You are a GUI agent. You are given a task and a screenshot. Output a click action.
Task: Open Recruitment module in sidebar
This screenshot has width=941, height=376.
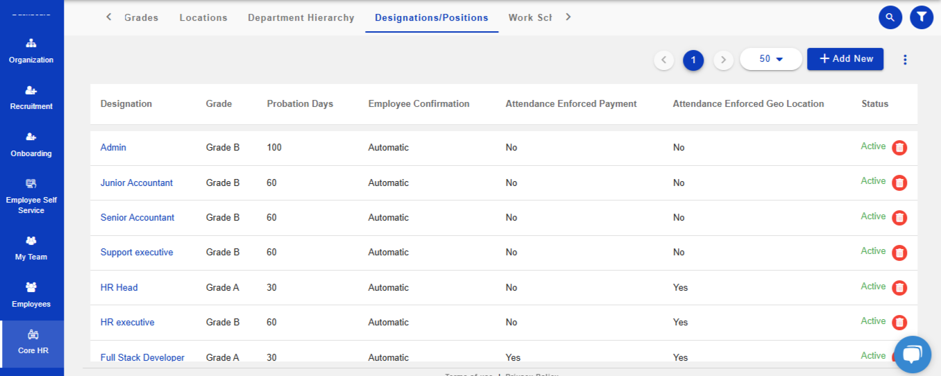tap(31, 98)
